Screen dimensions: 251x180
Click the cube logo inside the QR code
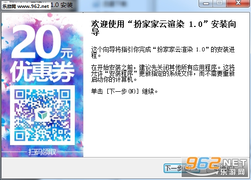click(42, 115)
